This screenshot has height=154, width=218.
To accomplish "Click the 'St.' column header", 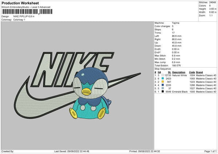I will point(169,72).
